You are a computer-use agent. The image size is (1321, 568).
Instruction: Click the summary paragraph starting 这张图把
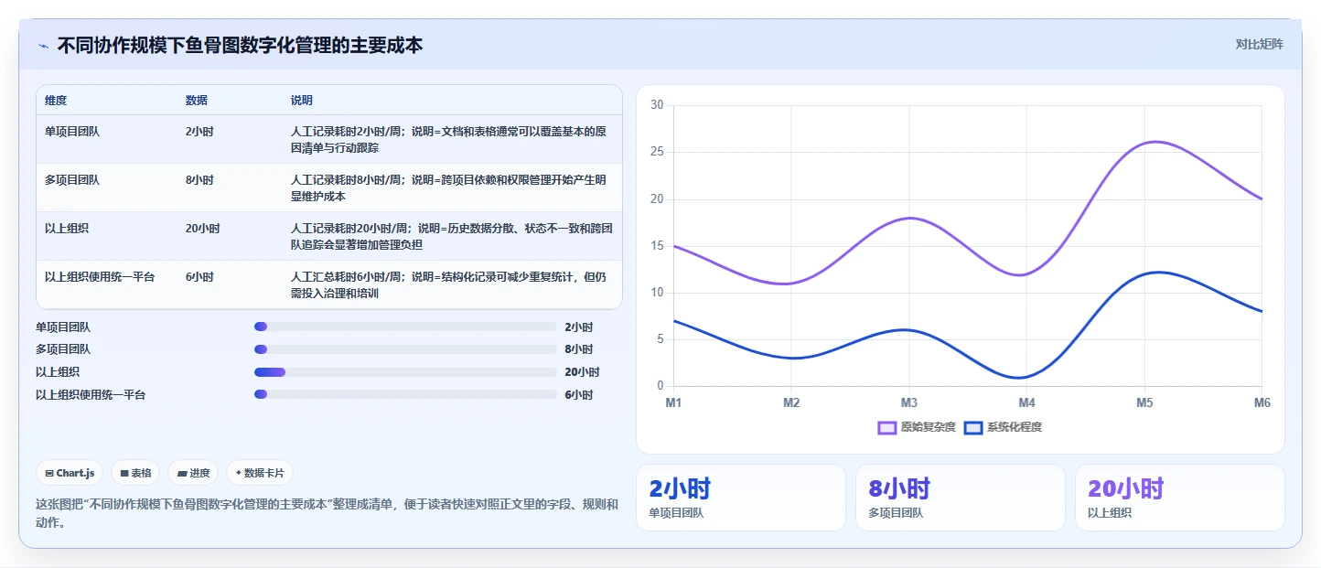[x=327, y=513]
